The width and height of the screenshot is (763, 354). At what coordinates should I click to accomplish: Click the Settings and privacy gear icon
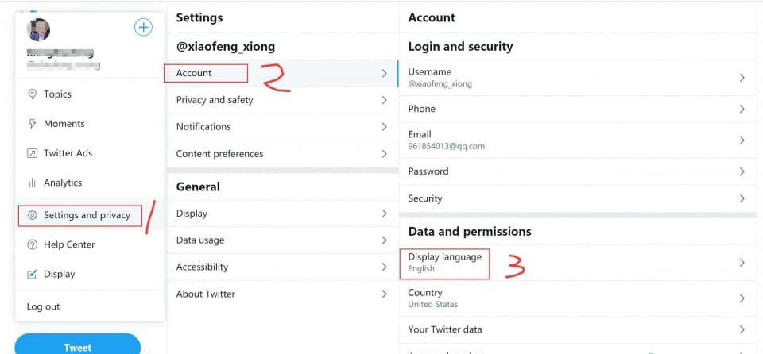[33, 215]
